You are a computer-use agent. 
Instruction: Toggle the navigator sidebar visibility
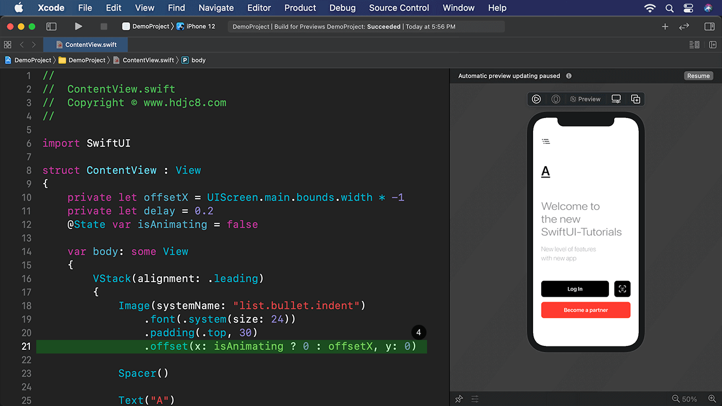coord(51,26)
